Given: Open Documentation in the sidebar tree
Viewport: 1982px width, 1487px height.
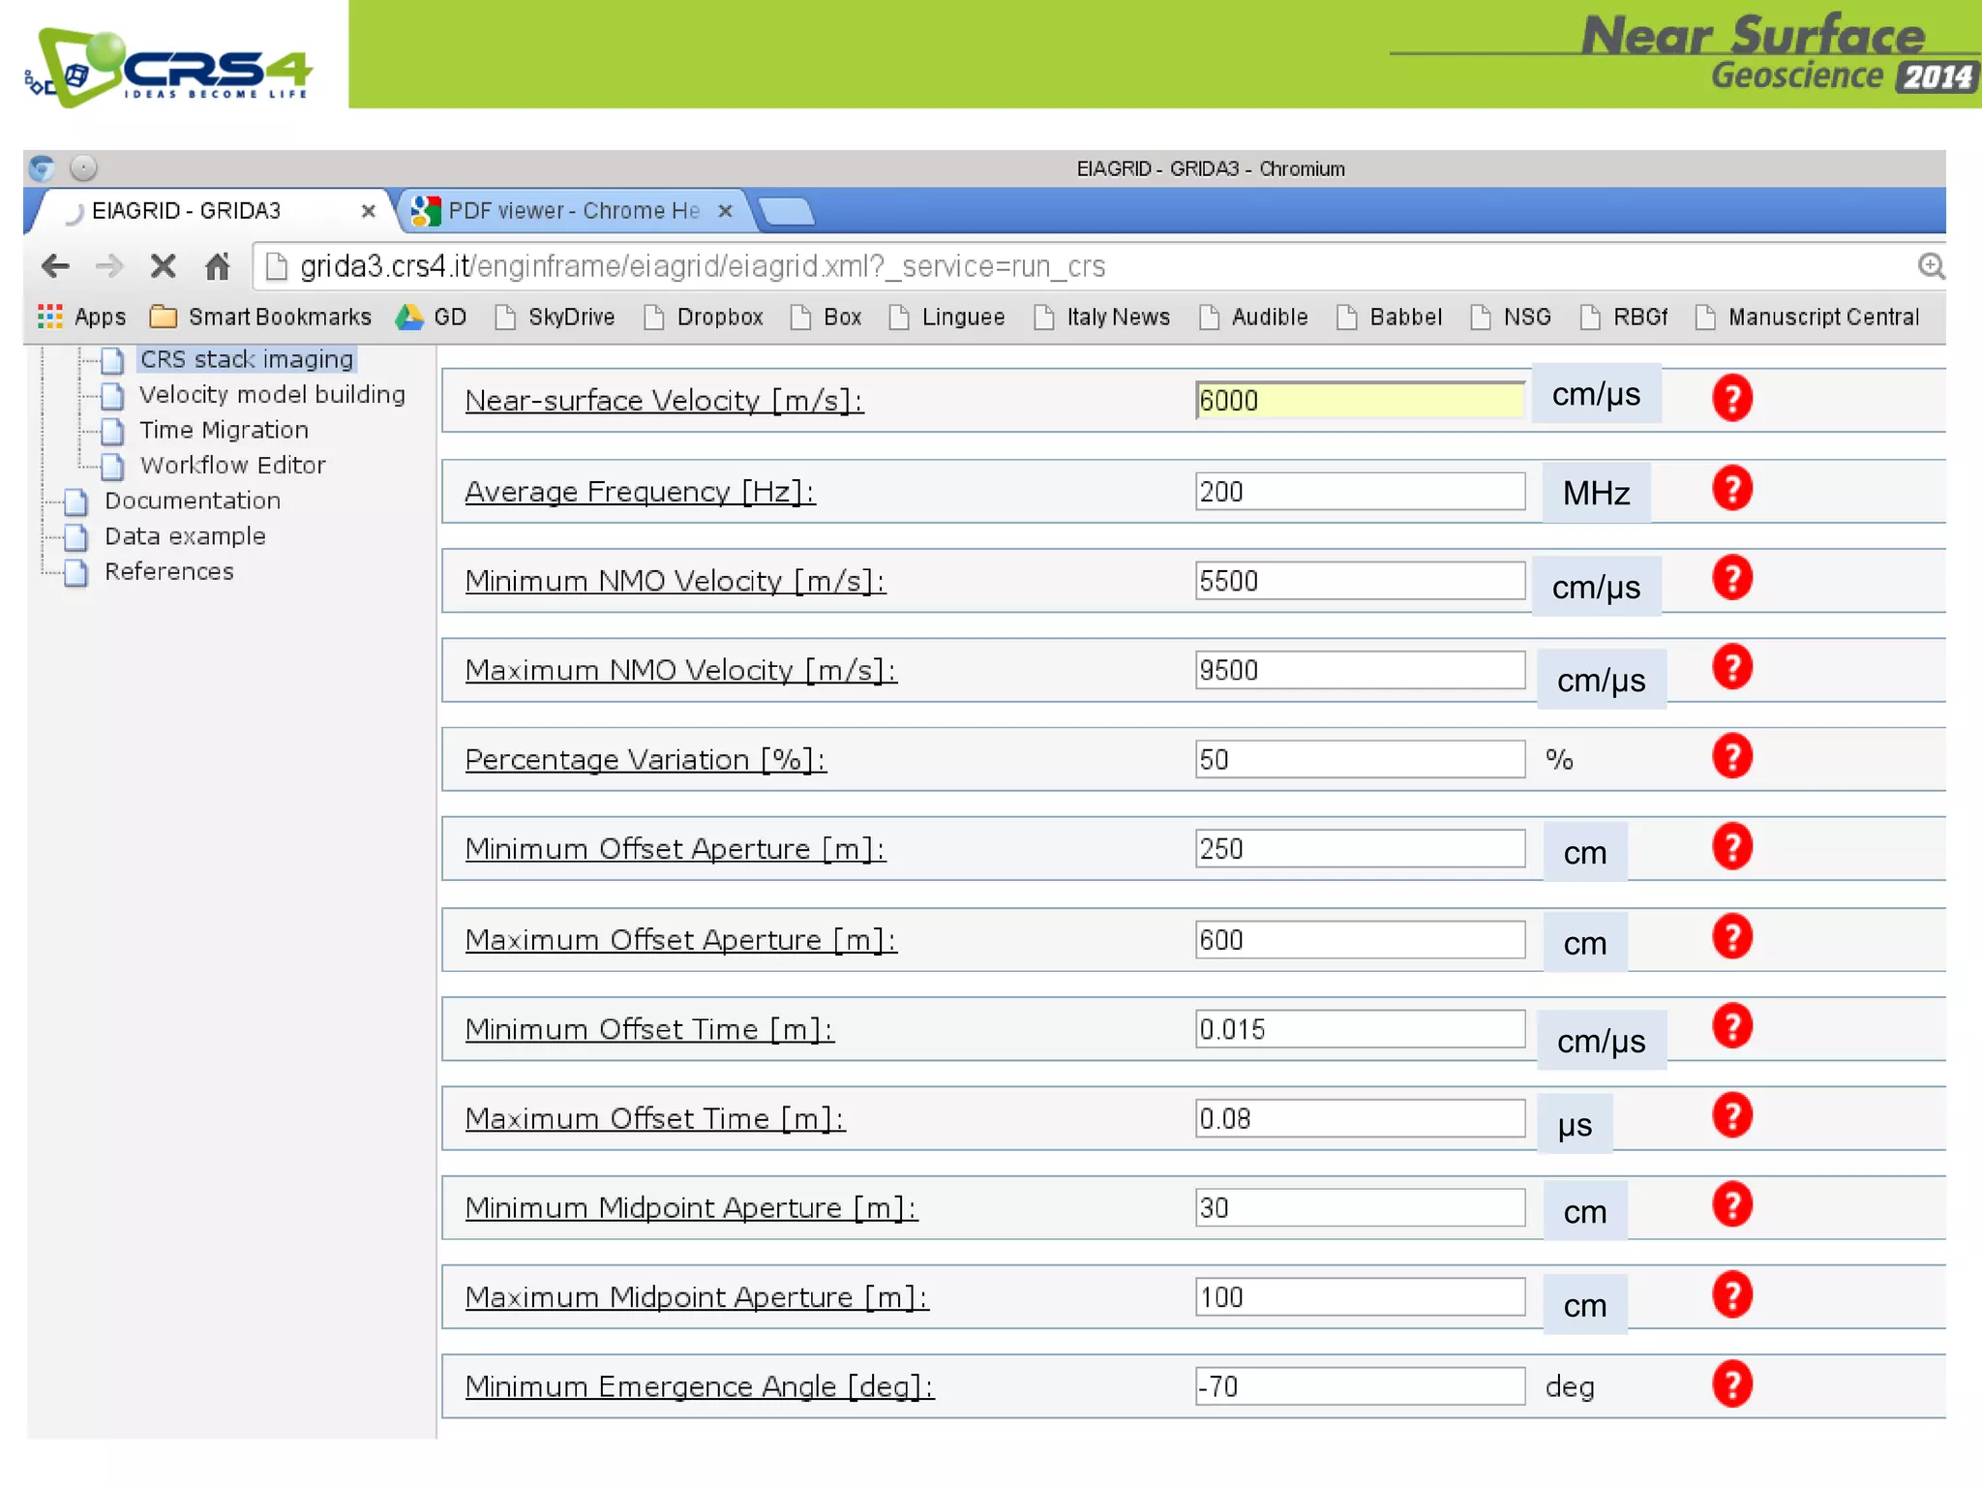Looking at the screenshot, I should tap(193, 501).
